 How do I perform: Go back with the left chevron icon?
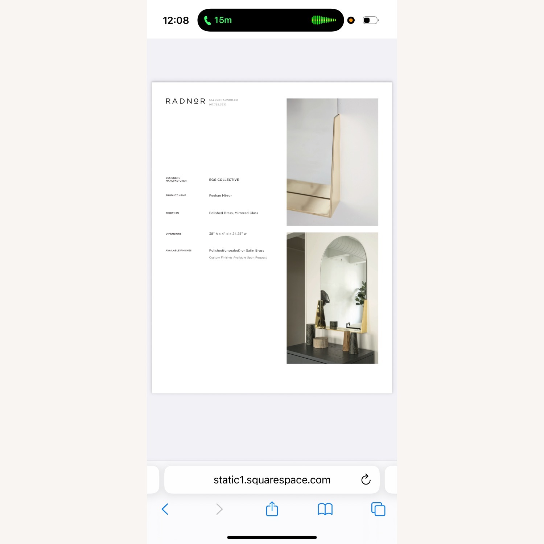pos(165,509)
